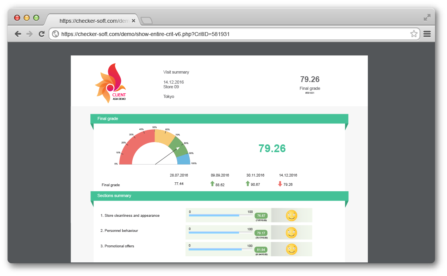
Task: Open the browser hamburger menu
Action: tap(427, 34)
